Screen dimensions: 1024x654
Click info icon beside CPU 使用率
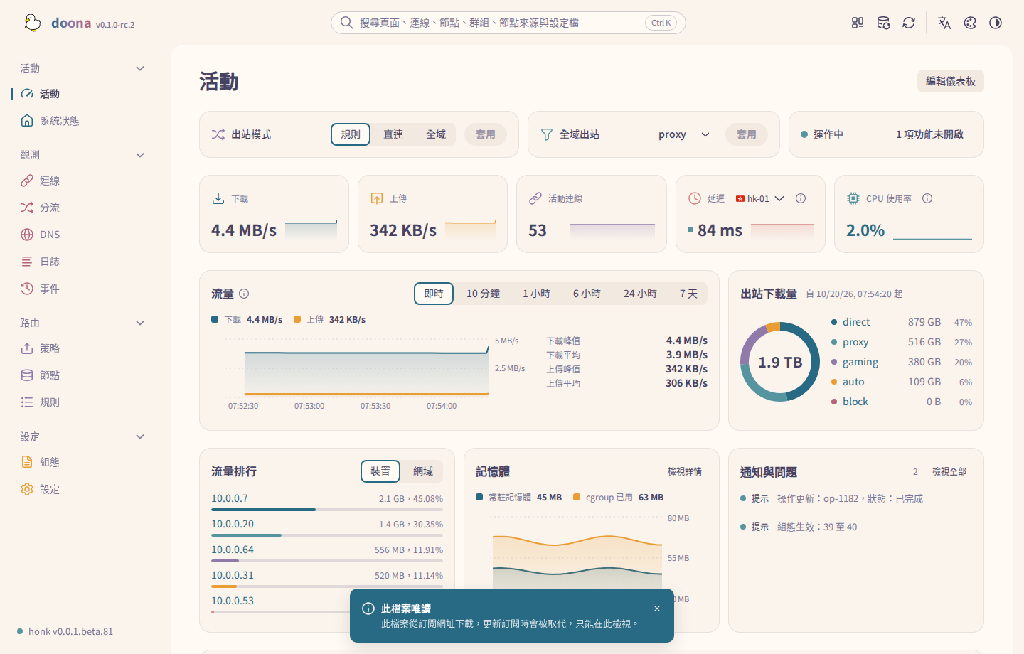click(x=927, y=198)
